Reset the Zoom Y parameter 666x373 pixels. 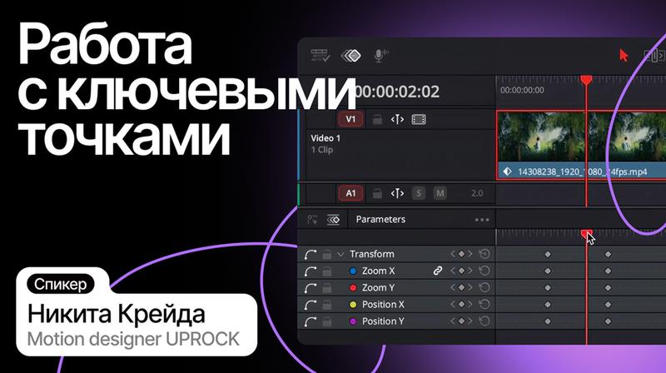click(485, 287)
